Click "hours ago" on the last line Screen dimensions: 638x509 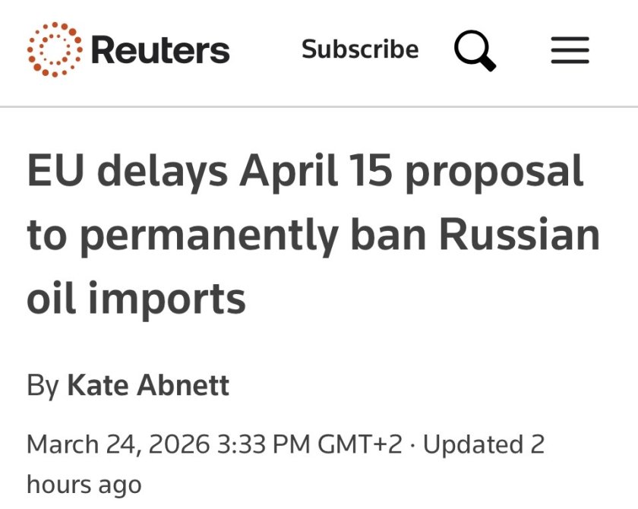coord(84,484)
